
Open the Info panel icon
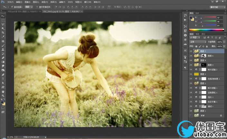point(185,35)
